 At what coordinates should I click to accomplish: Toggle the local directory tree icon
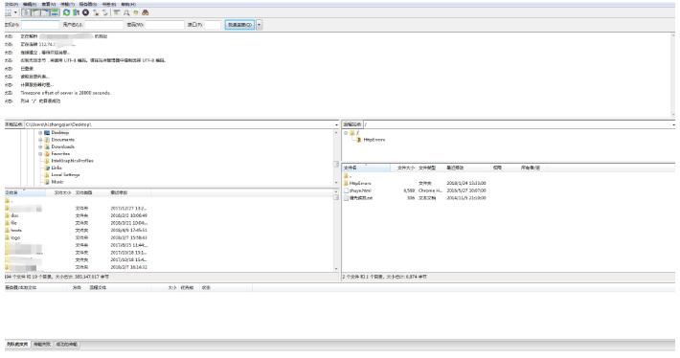click(35, 12)
